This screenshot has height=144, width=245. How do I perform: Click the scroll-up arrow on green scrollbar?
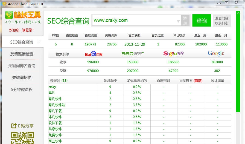click(x=238, y=13)
